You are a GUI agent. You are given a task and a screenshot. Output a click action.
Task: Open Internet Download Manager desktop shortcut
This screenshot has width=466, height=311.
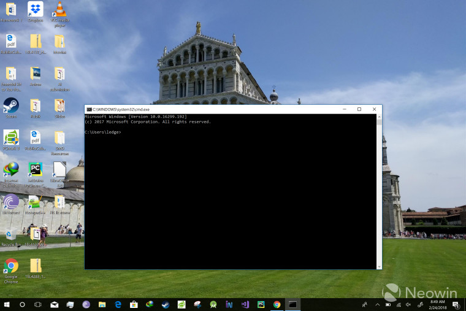click(x=11, y=175)
